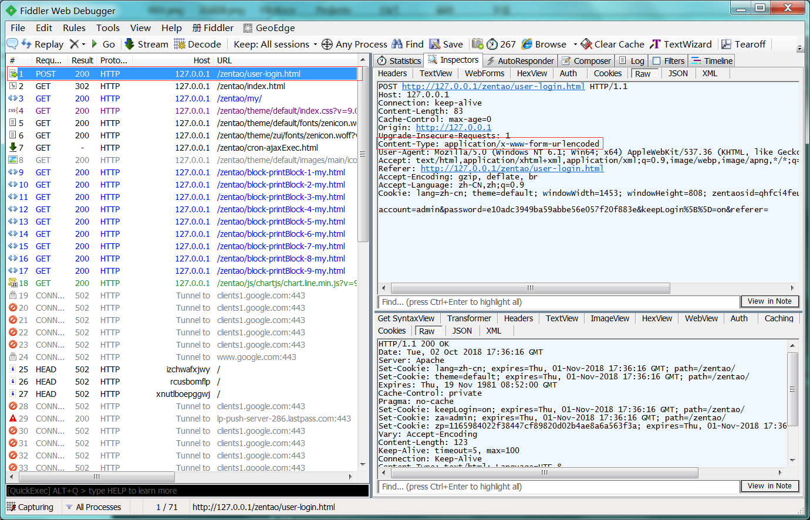Open the Browse dropdown arrow

click(x=575, y=44)
